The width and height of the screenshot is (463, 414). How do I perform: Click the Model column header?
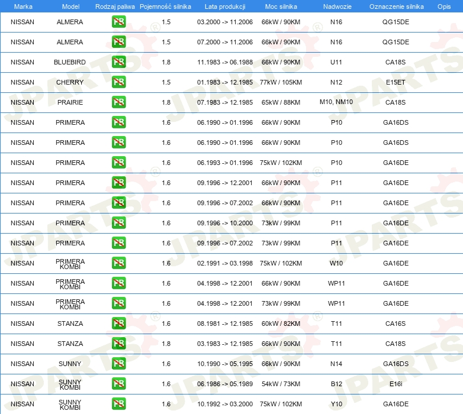coord(70,7)
